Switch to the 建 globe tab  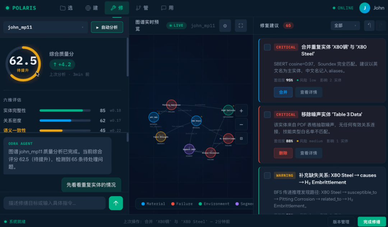pyautogui.click(x=92, y=8)
